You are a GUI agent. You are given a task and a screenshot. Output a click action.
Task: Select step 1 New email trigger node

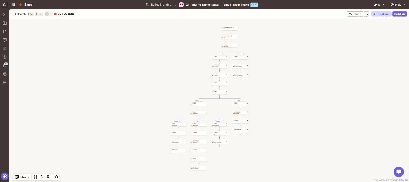[x=230, y=28]
